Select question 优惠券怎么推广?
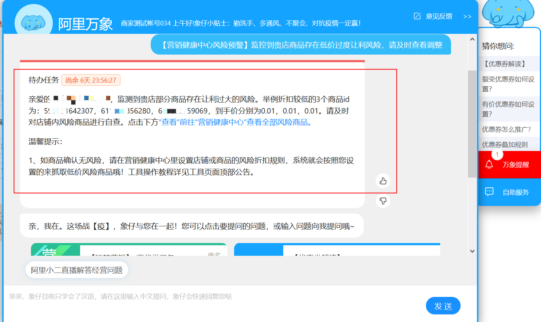Viewport: 541px width, 322px height. pos(509,129)
